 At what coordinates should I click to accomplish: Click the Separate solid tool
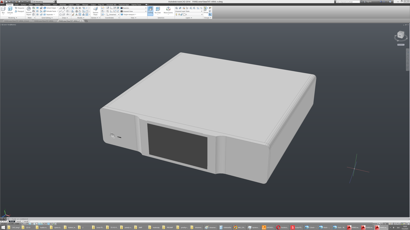coord(49,14)
